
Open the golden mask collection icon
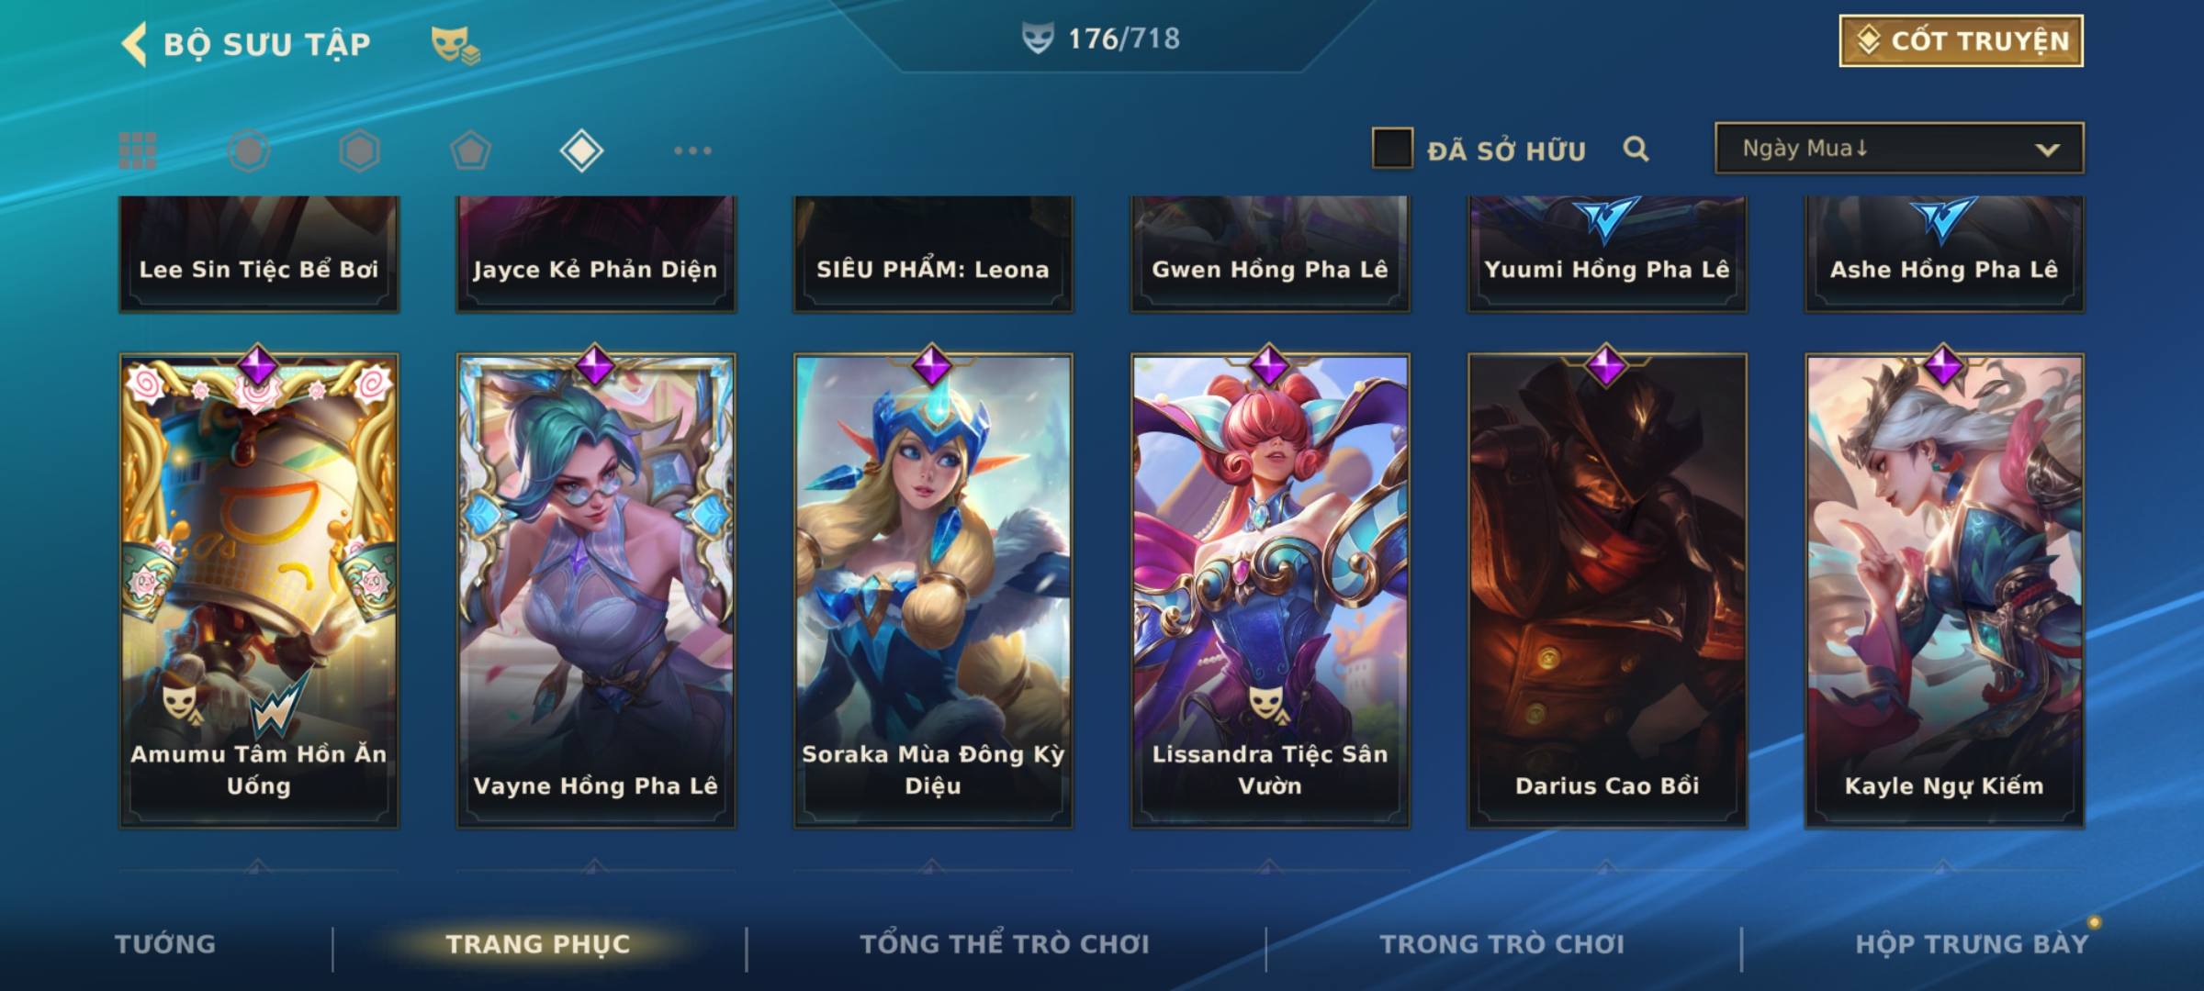pos(455,44)
